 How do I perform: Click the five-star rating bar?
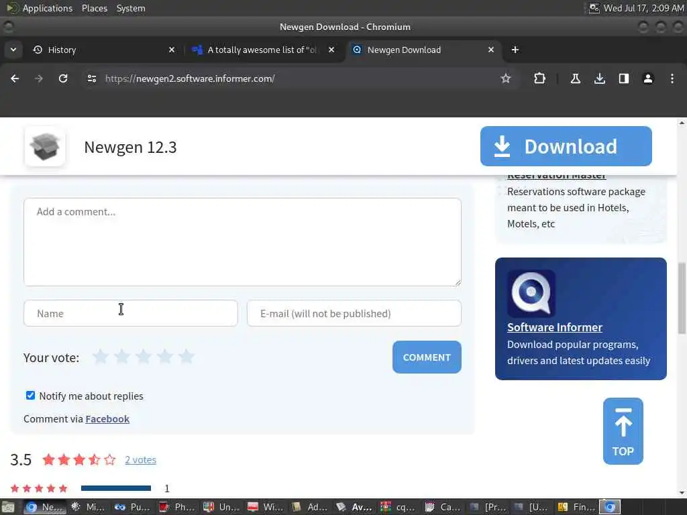[x=116, y=488]
